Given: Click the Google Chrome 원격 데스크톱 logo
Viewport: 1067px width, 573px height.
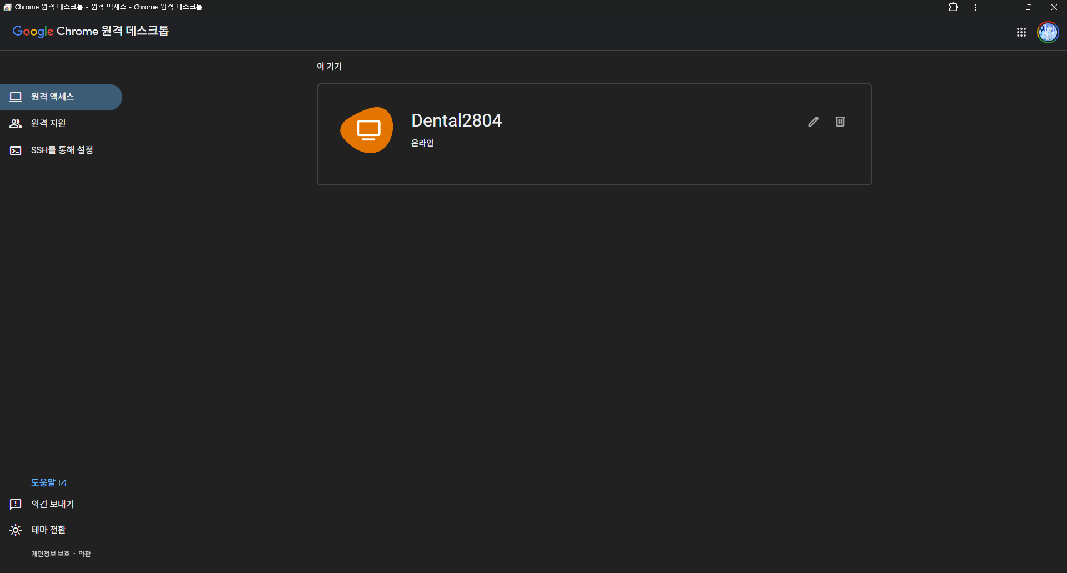Looking at the screenshot, I should click(x=91, y=31).
